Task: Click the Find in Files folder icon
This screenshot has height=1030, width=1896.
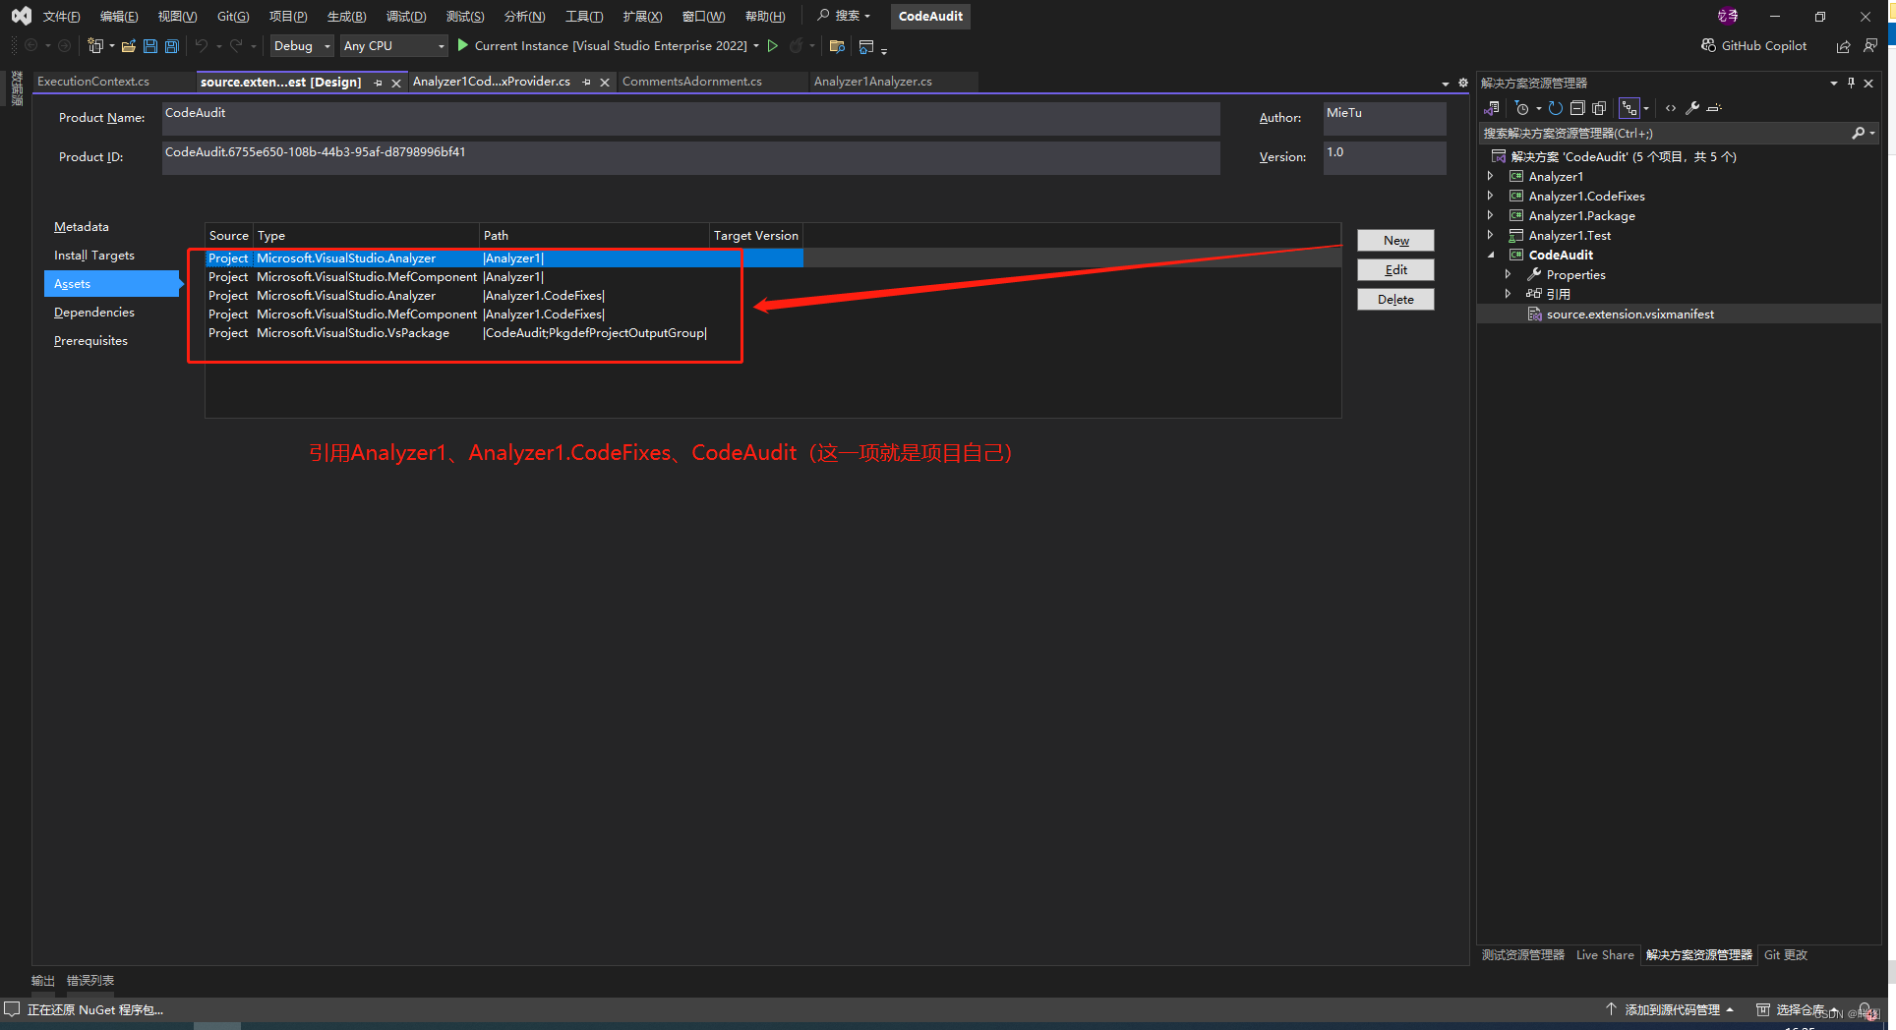Action: [838, 45]
